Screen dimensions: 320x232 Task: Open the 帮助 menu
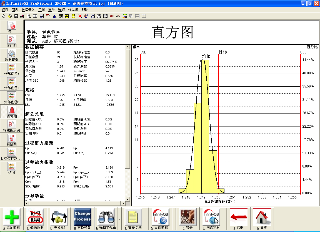click(x=85, y=10)
